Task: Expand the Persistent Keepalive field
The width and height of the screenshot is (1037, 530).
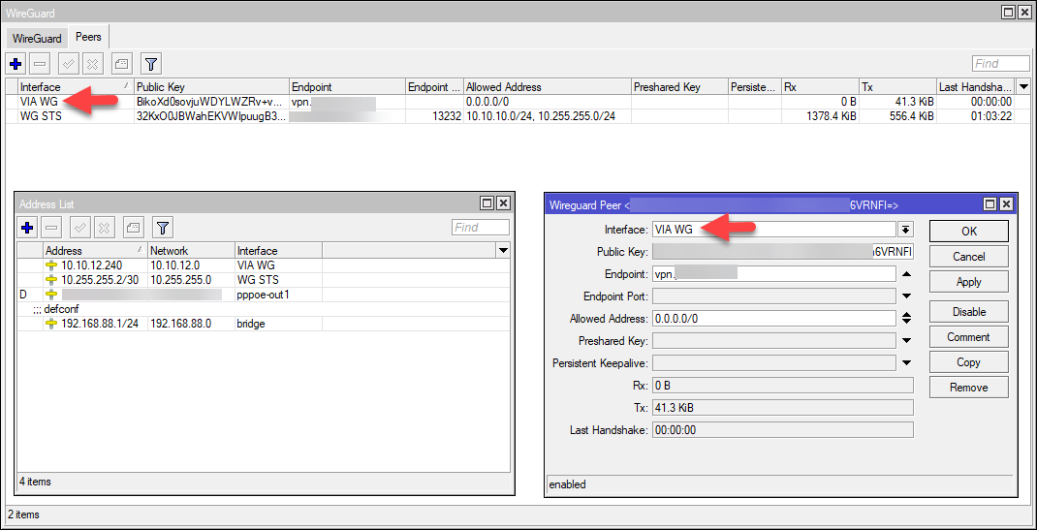Action: tap(906, 362)
